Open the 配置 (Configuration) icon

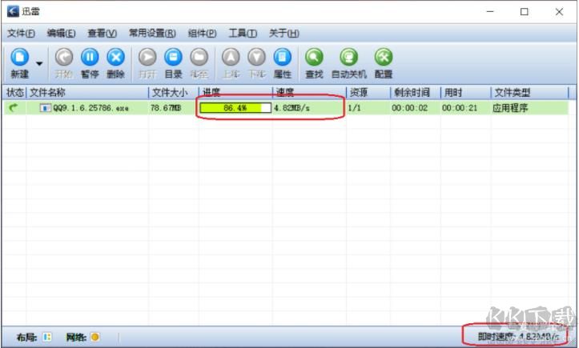[384, 58]
